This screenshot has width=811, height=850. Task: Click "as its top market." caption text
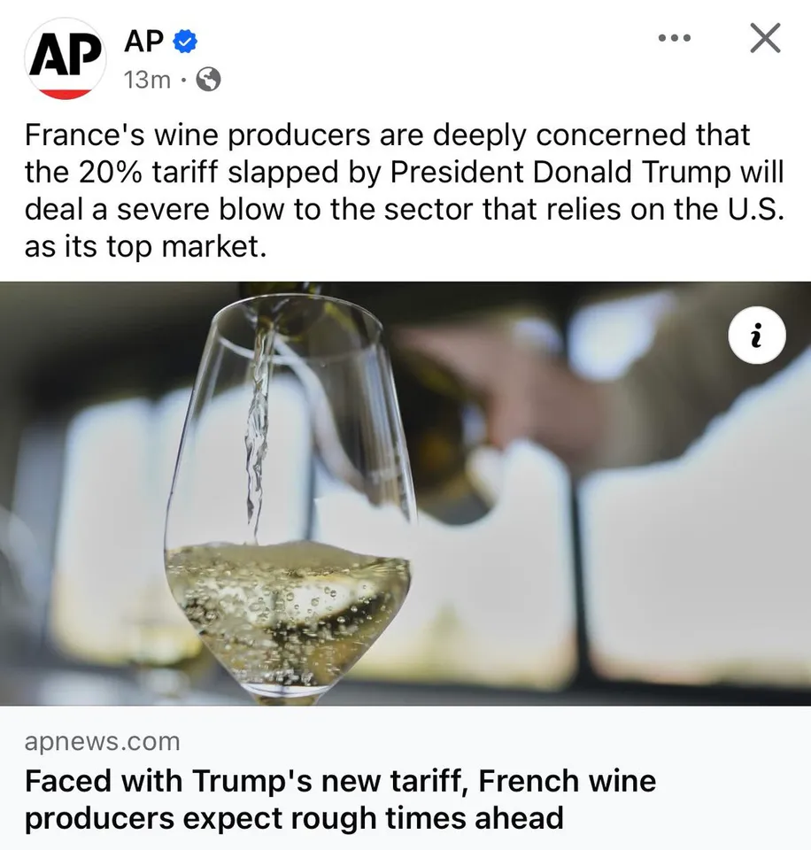point(145,248)
